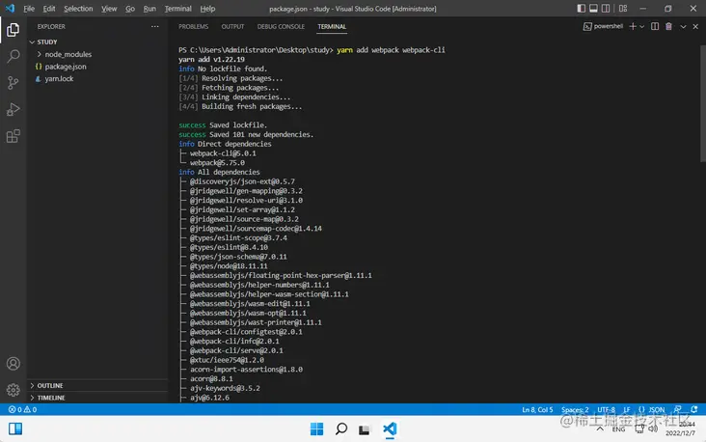
Task: Kill the terminal with trash icon
Action: coord(668,27)
